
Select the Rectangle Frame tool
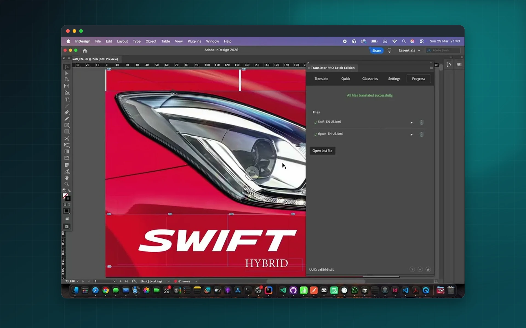[x=67, y=125]
